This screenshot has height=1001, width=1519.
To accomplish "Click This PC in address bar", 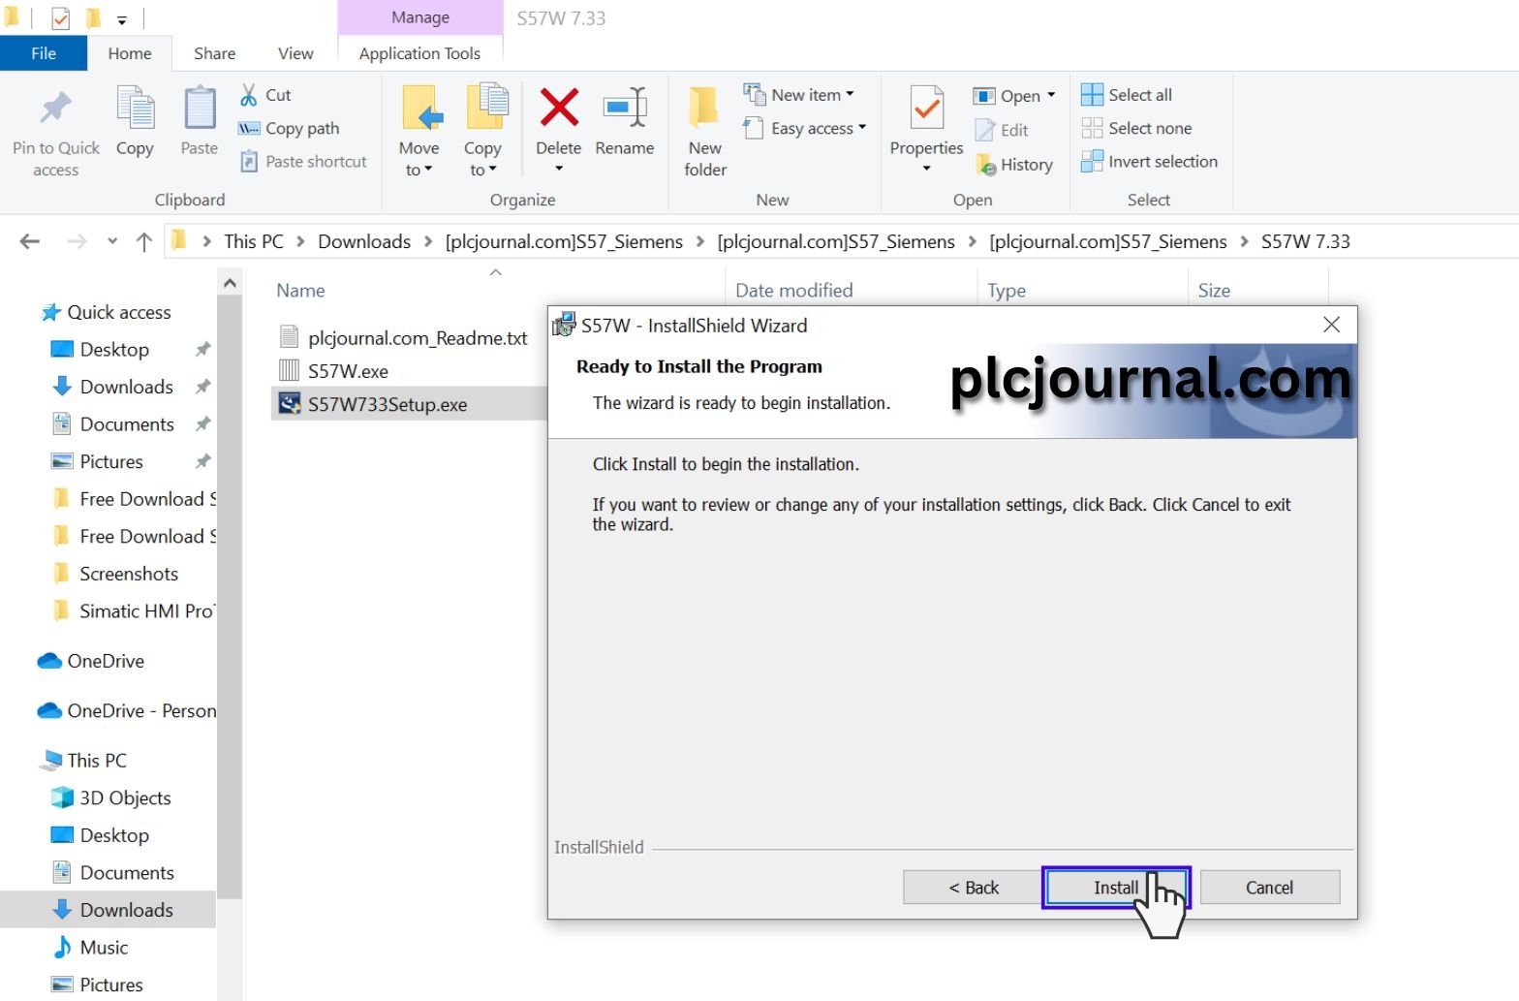I will (x=254, y=241).
